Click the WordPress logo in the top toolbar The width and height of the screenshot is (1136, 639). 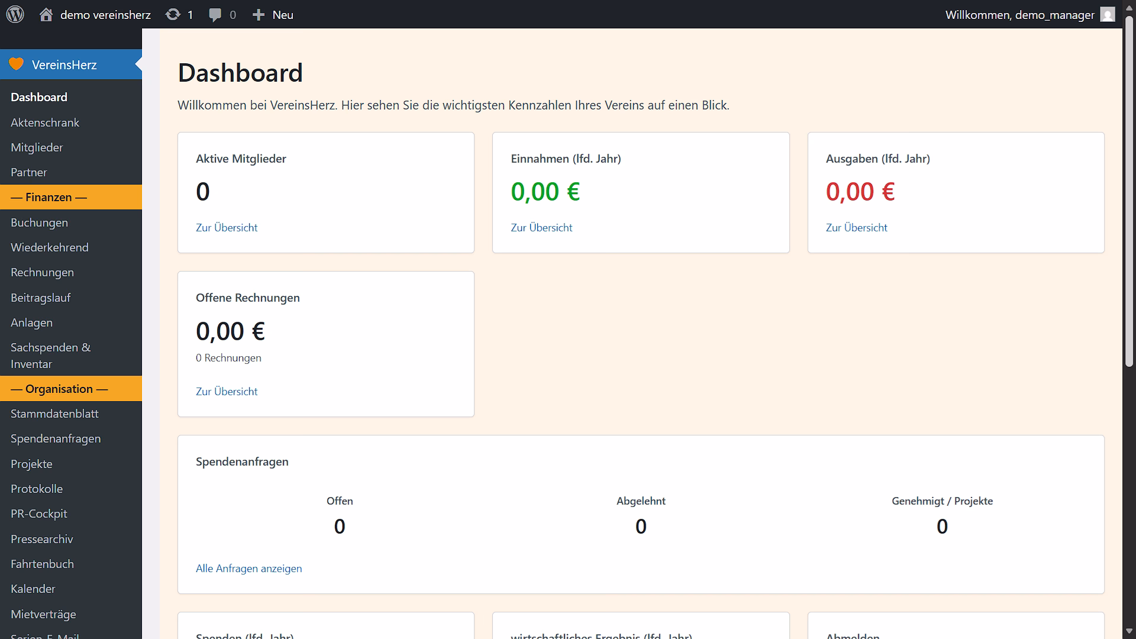click(15, 14)
